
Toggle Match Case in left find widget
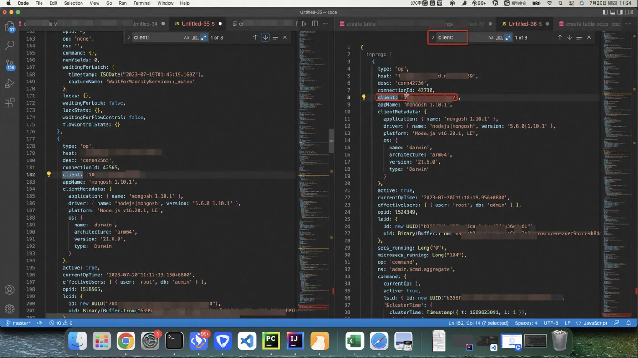tap(186, 37)
